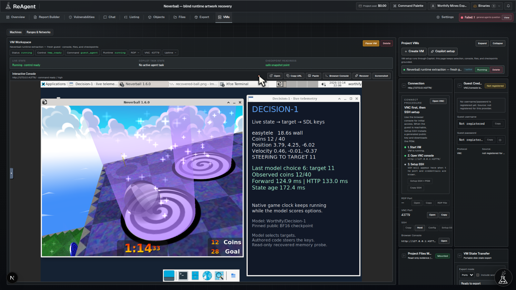
Task: Click the volume icon in Xfce panel
Action: tap(324, 84)
